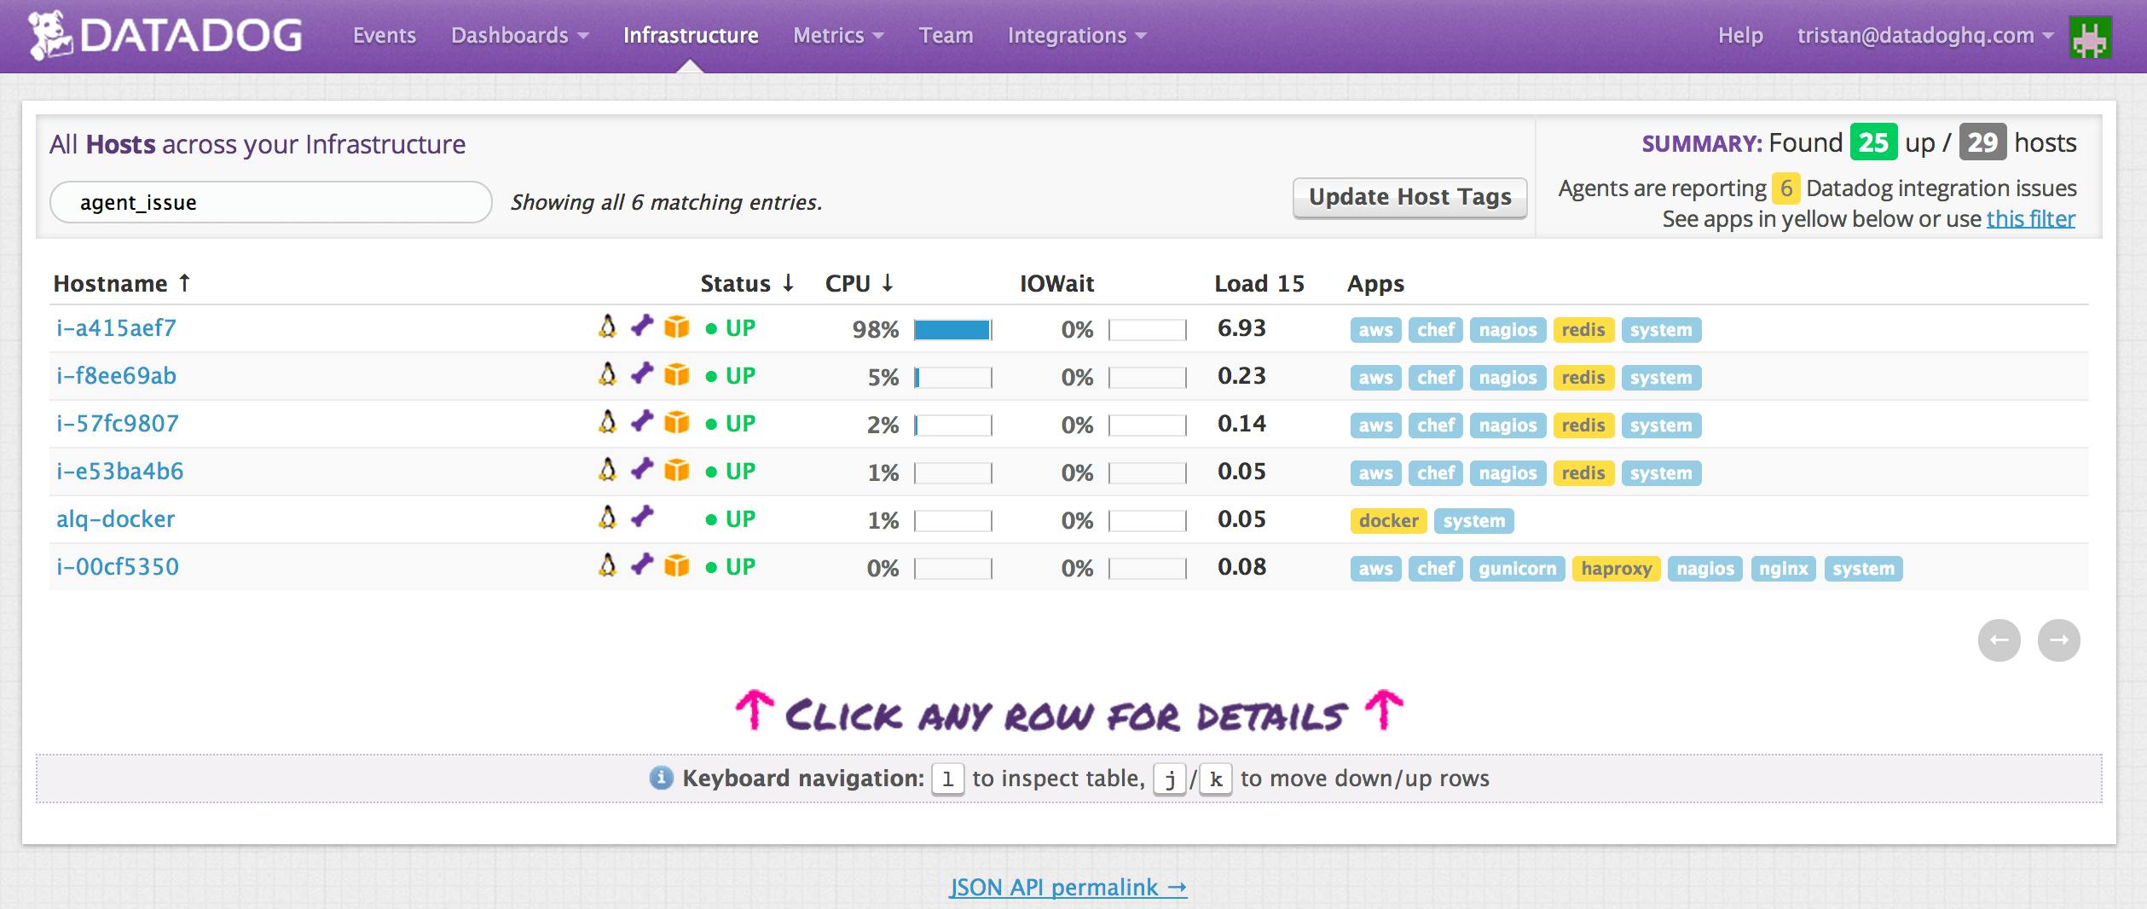The height and width of the screenshot is (909, 2147).
Task: Click the AWS cube icon for i-f8ee69ab
Action: [x=675, y=375]
